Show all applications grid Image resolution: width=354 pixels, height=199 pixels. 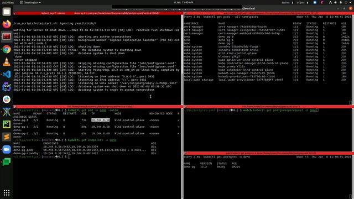[x=7, y=193]
